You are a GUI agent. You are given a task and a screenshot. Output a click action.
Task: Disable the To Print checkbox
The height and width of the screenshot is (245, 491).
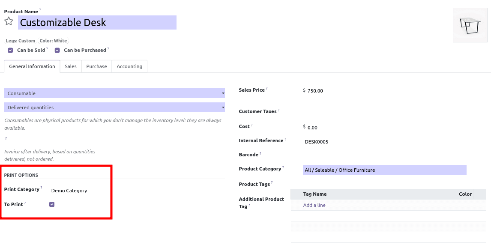52,204
